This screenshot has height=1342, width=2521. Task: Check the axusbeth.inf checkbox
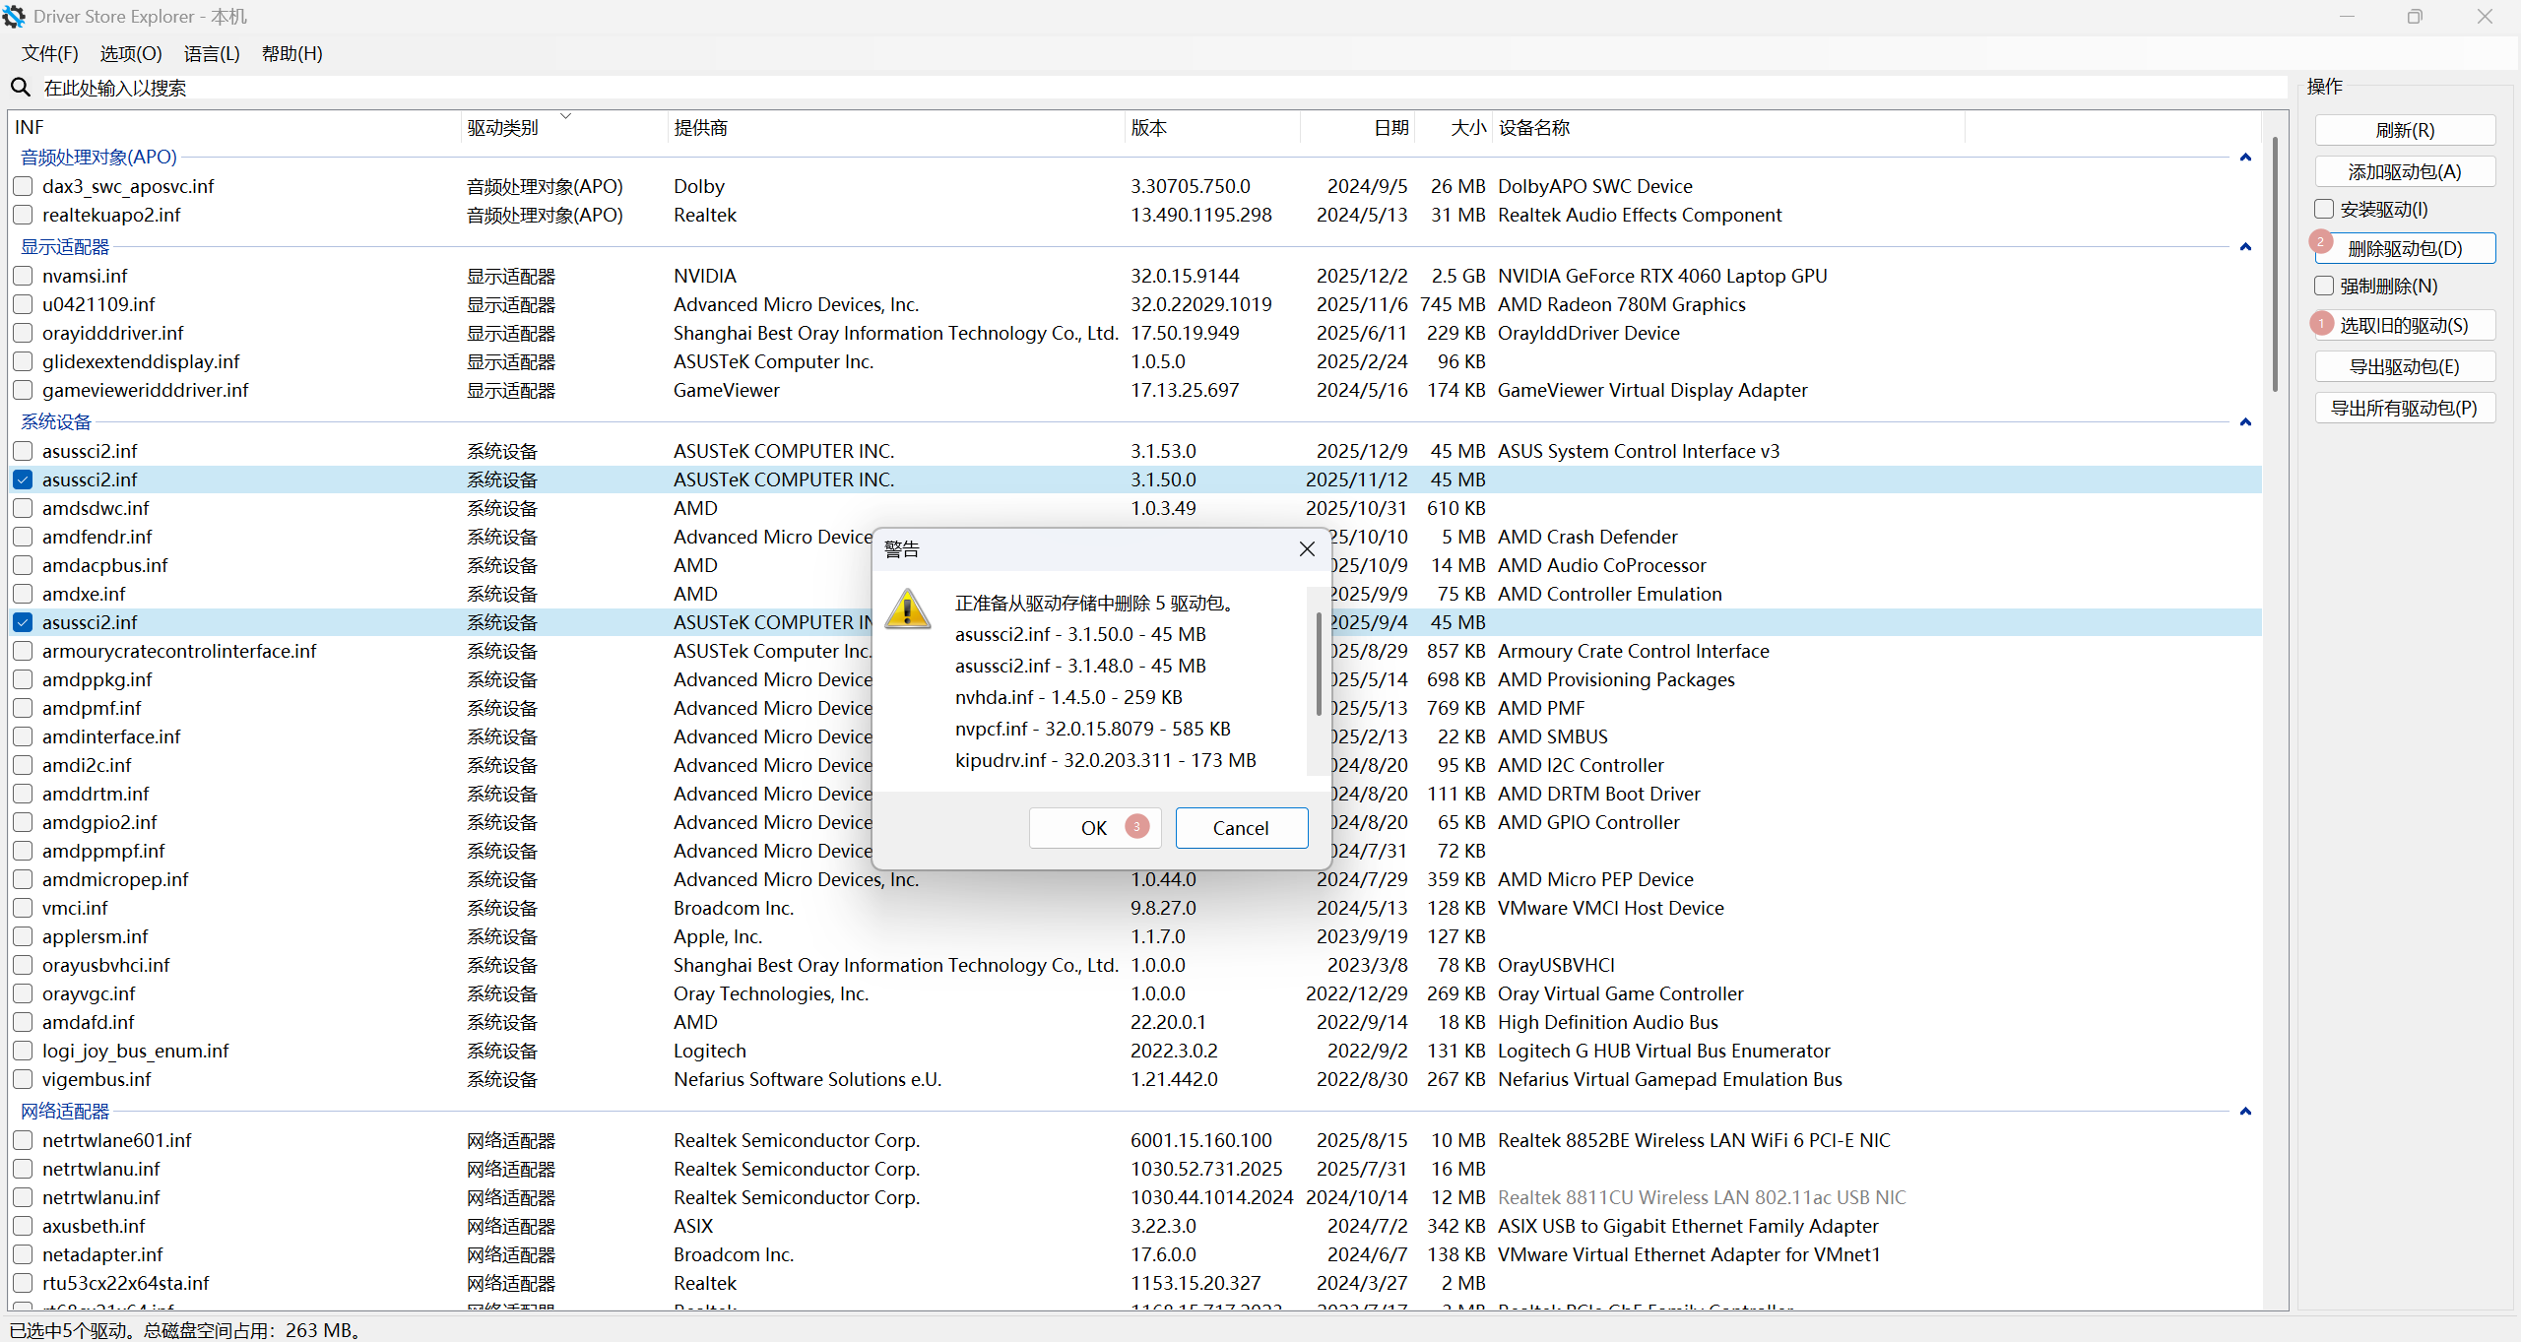click(x=23, y=1226)
